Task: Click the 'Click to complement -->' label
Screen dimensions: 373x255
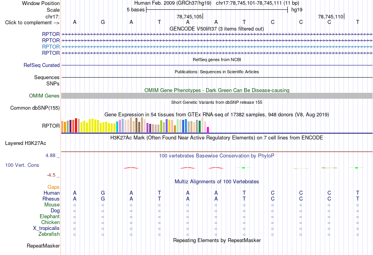Action: [32, 23]
